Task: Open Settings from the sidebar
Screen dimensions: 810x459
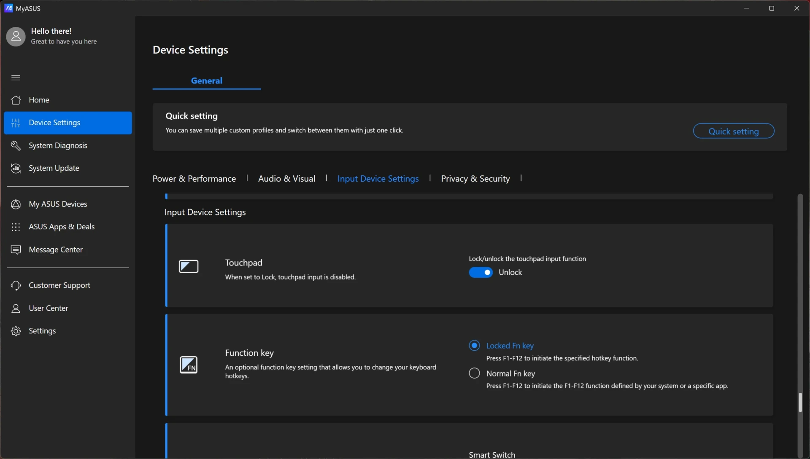Action: 68,331
